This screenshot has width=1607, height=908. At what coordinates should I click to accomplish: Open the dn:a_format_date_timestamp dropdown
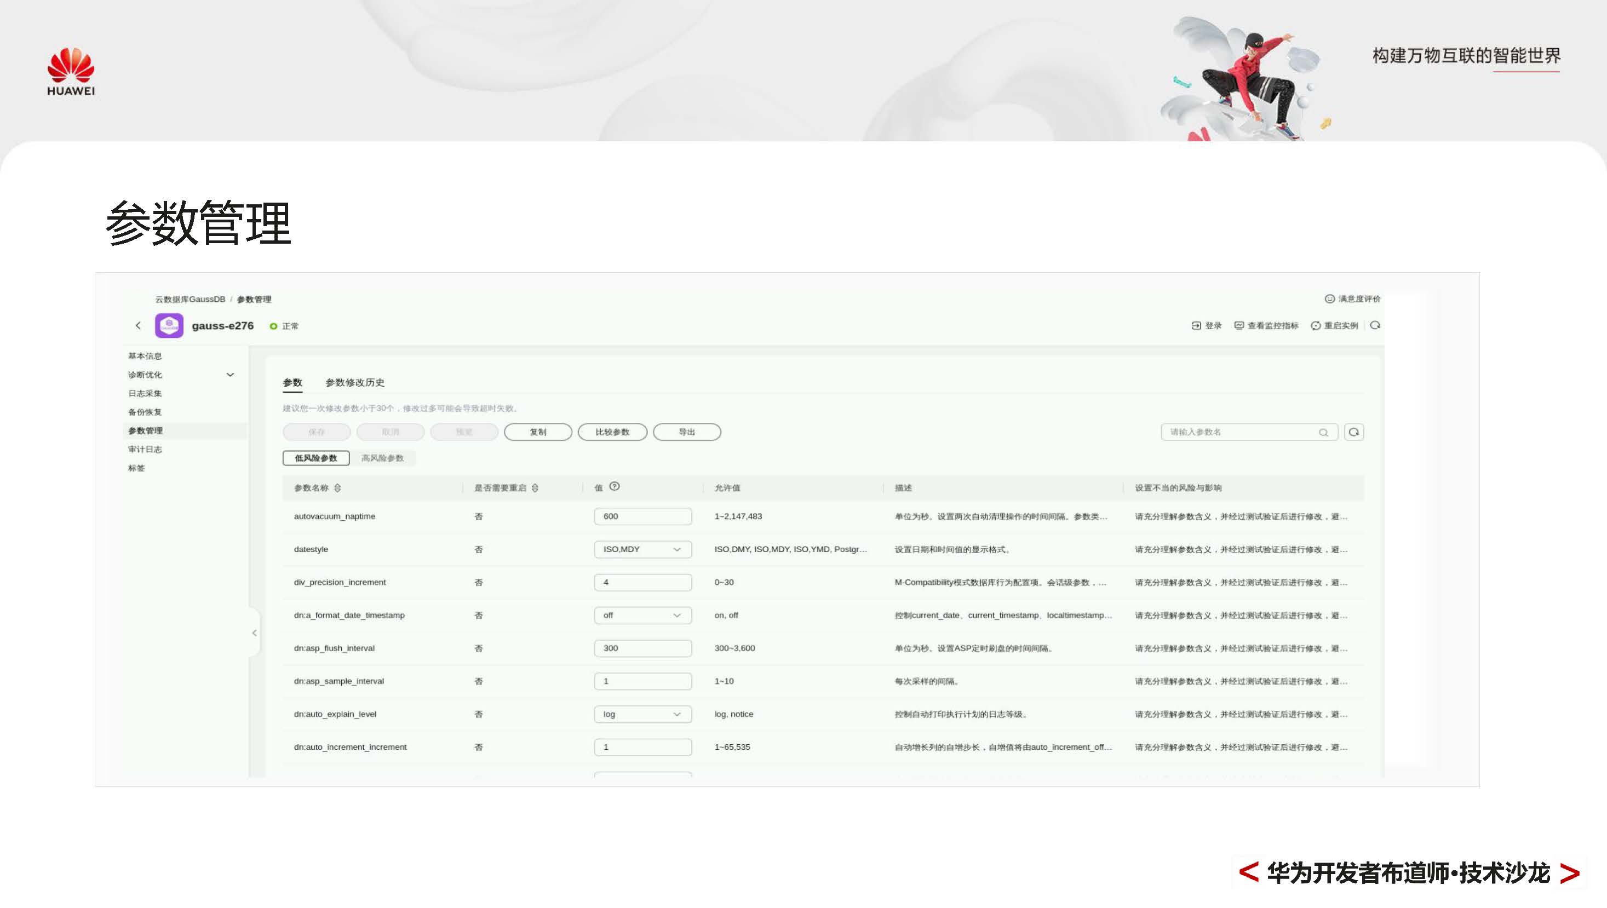coord(678,615)
